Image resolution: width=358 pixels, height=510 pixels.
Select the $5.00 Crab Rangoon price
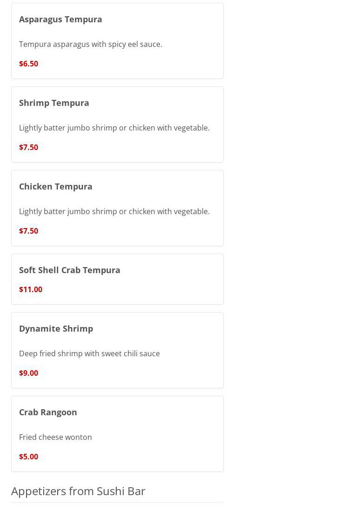tap(28, 457)
